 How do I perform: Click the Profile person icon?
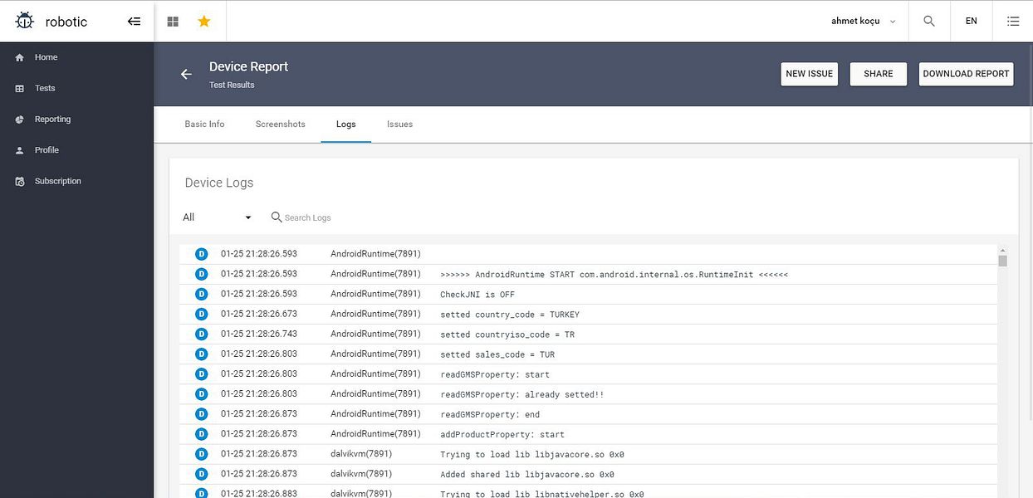(x=20, y=150)
